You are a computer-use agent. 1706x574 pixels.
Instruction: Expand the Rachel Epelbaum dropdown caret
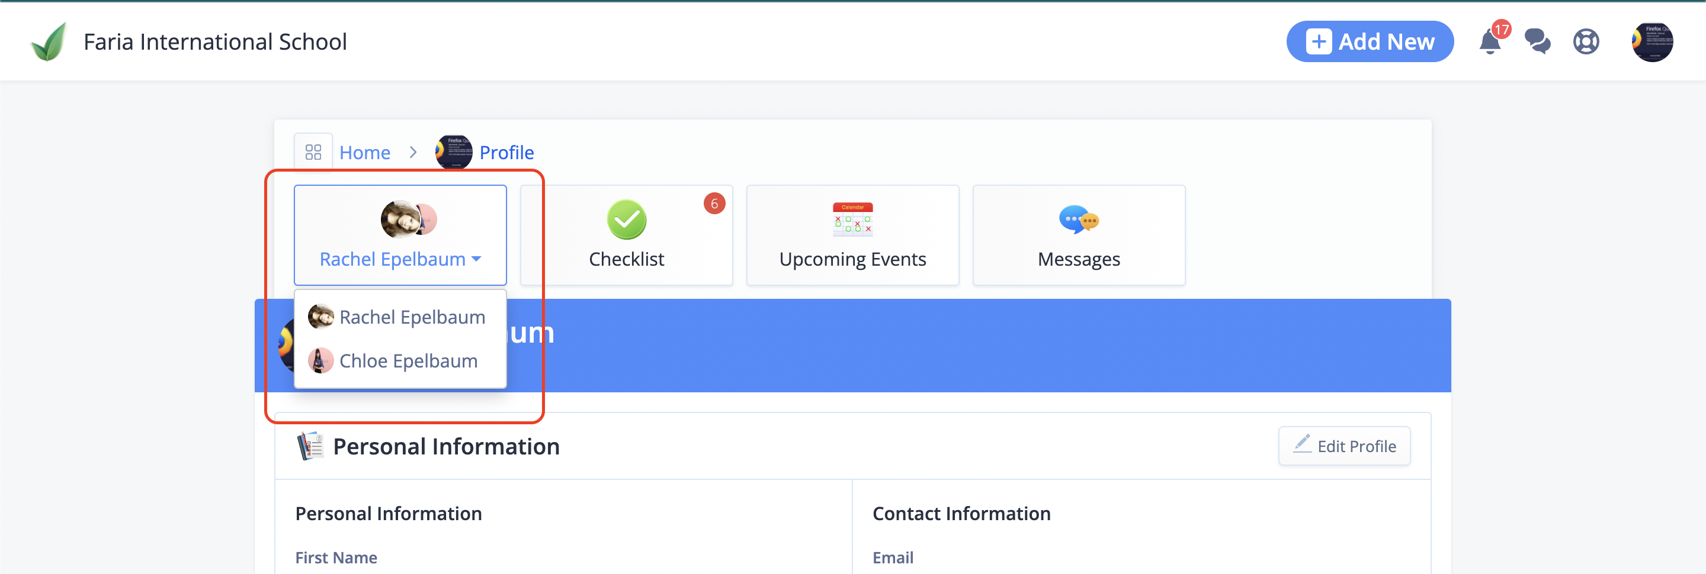point(476,259)
